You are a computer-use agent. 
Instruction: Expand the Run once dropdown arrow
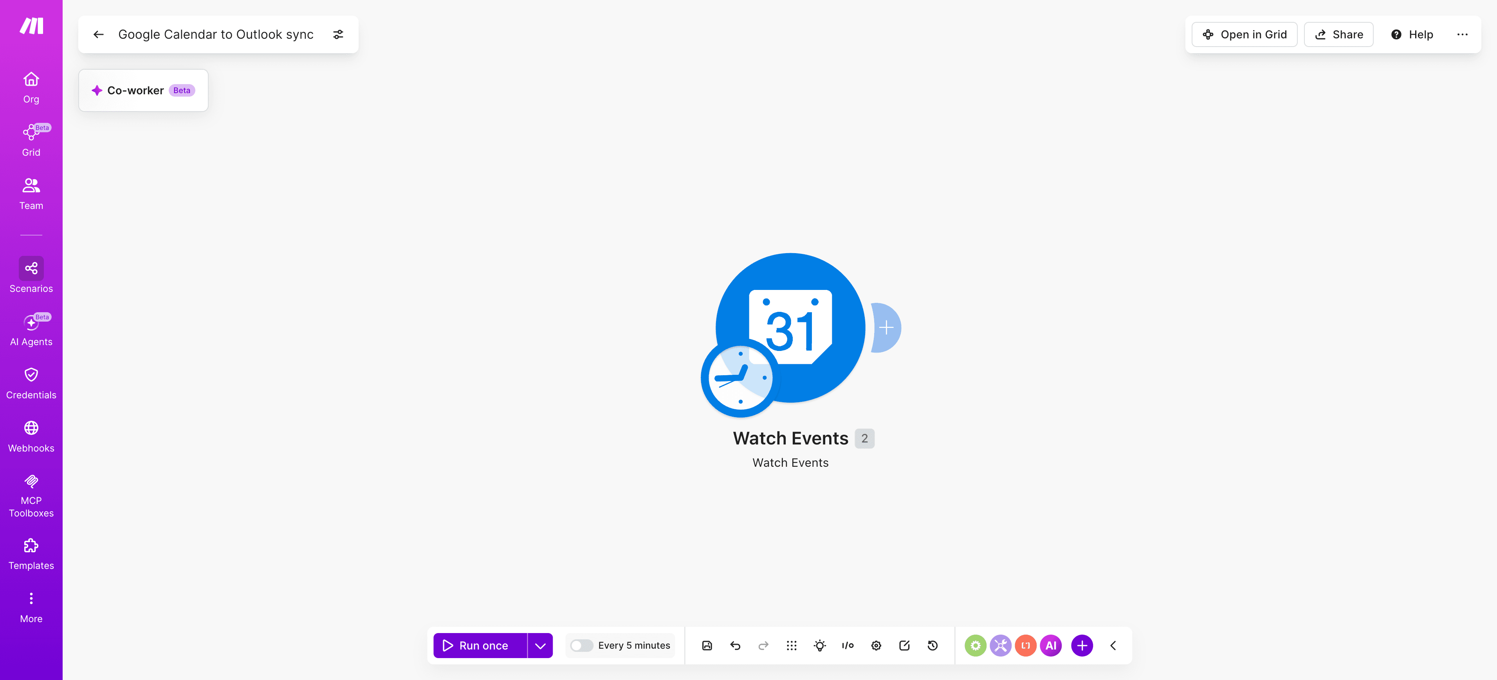(540, 645)
